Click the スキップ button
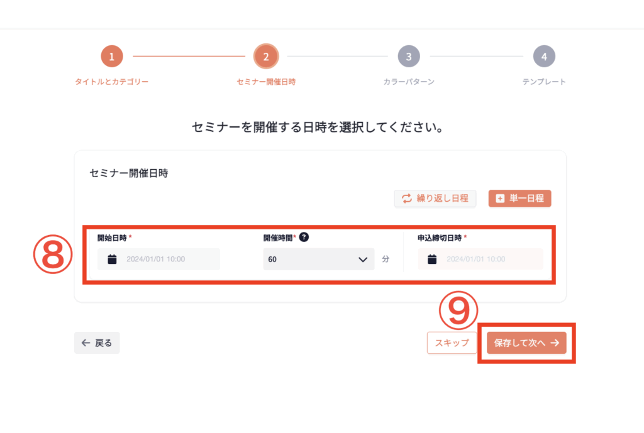The width and height of the screenshot is (644, 433). coord(452,343)
